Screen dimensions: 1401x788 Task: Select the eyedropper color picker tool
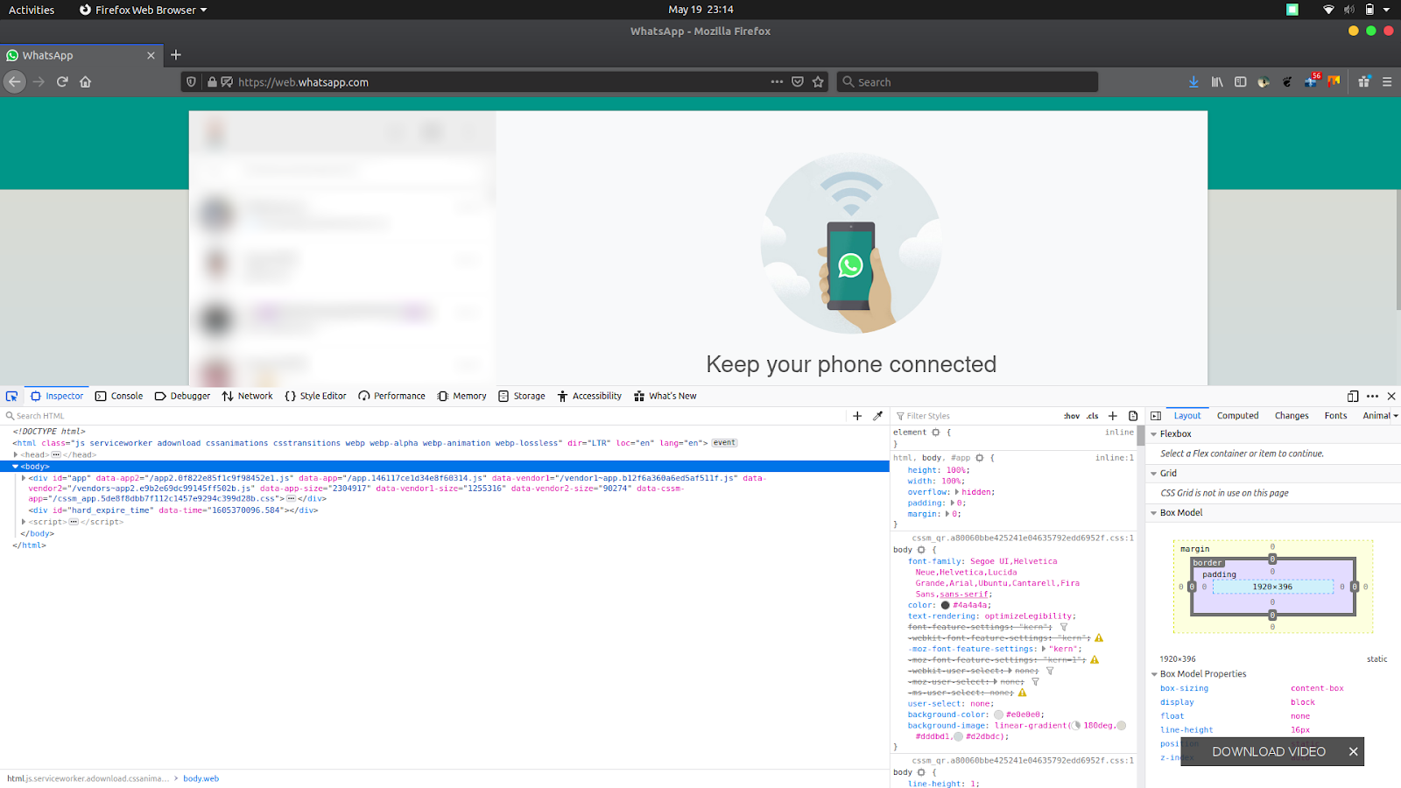click(877, 416)
